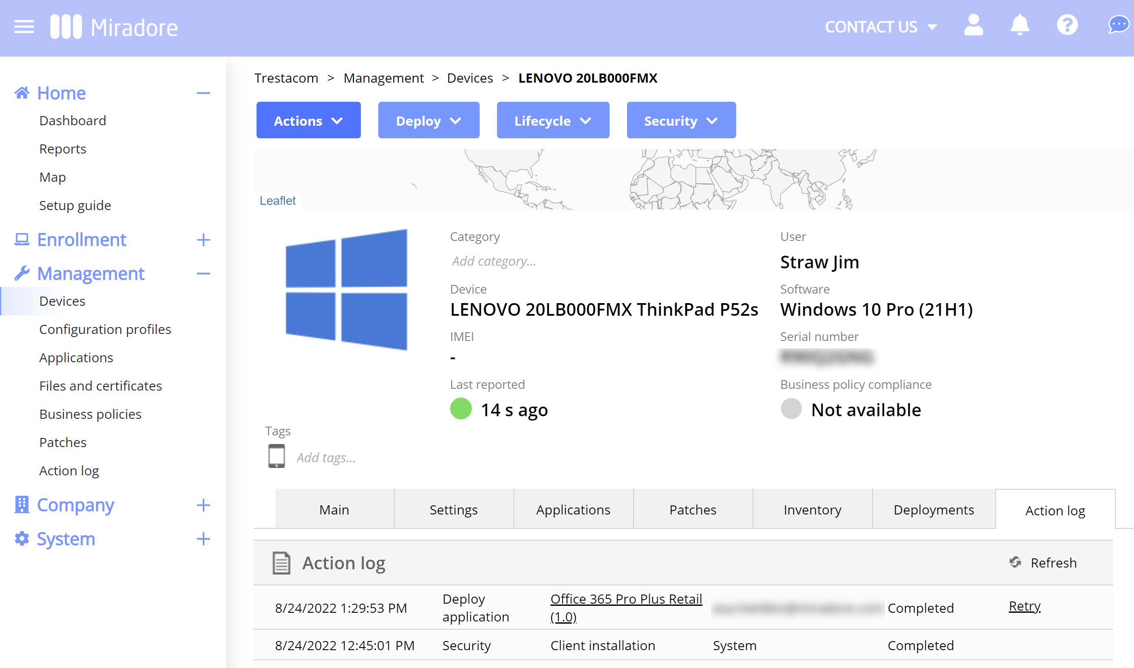Click the Devices breadcrumb

[470, 78]
